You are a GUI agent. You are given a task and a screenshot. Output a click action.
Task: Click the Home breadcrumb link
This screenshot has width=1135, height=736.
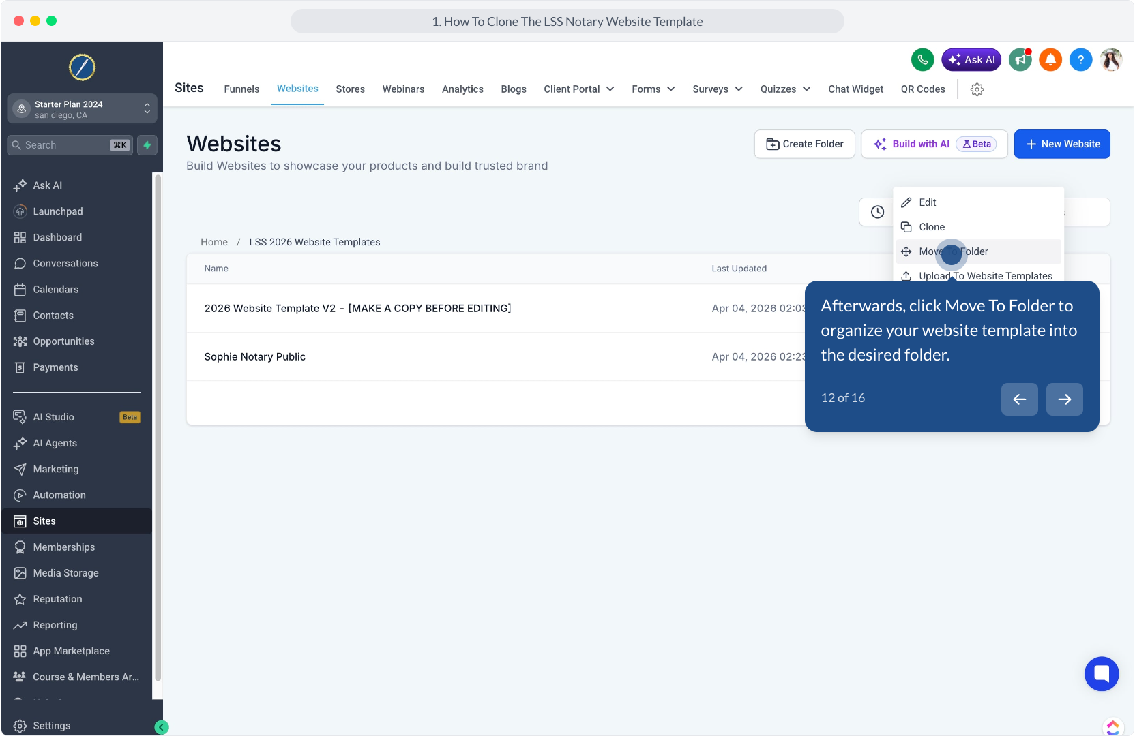(x=214, y=242)
